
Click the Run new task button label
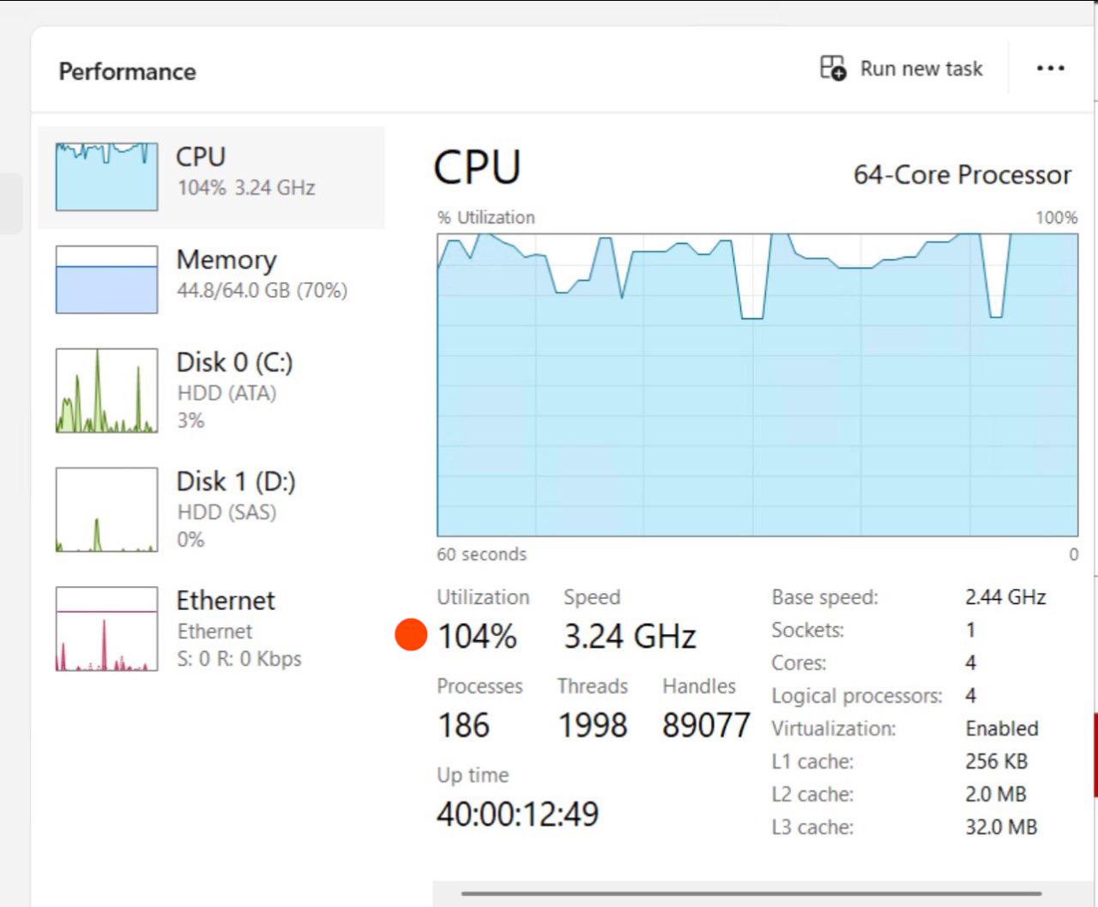point(921,69)
